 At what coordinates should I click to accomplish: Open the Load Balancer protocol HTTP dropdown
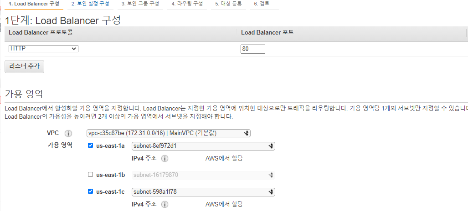[x=44, y=49]
